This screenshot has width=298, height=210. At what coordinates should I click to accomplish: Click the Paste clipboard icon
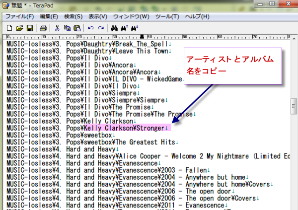point(77,28)
